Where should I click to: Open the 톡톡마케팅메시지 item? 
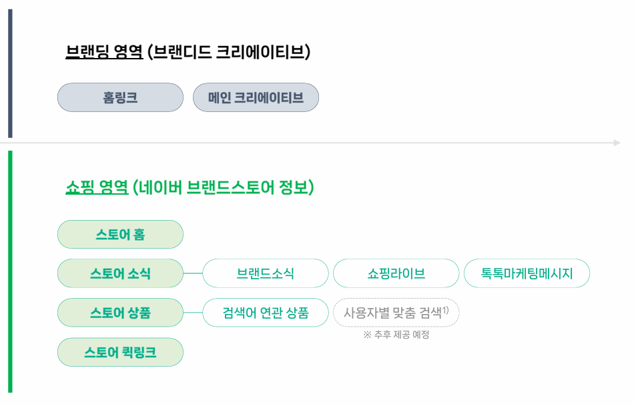point(527,273)
